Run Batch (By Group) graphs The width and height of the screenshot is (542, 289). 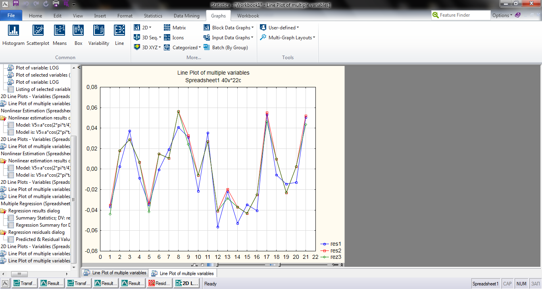(226, 48)
